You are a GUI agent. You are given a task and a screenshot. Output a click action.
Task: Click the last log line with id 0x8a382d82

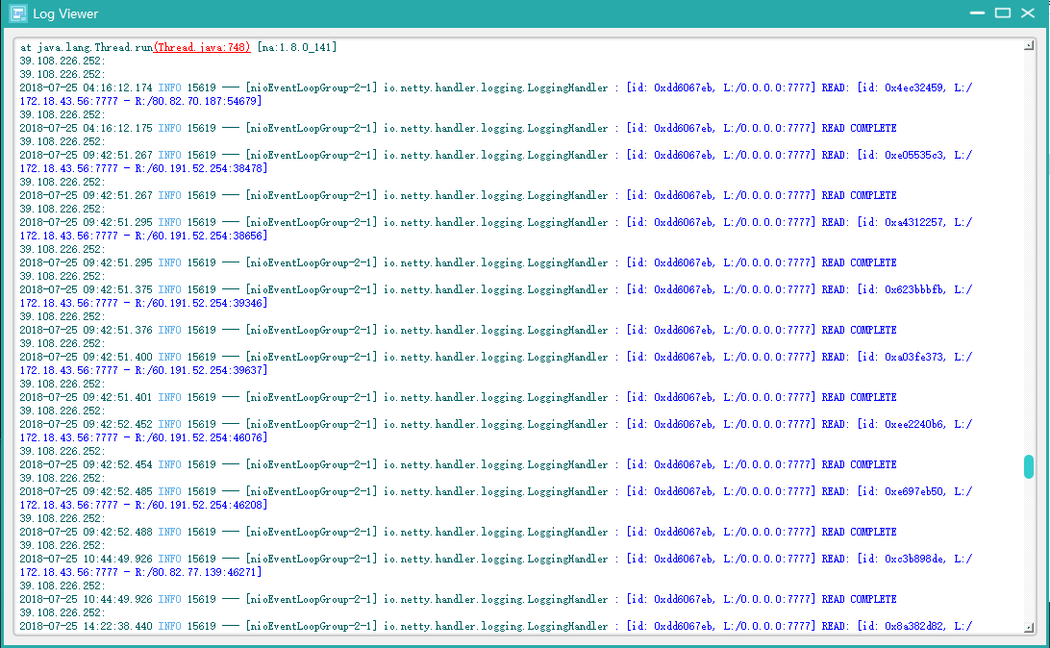click(x=912, y=625)
